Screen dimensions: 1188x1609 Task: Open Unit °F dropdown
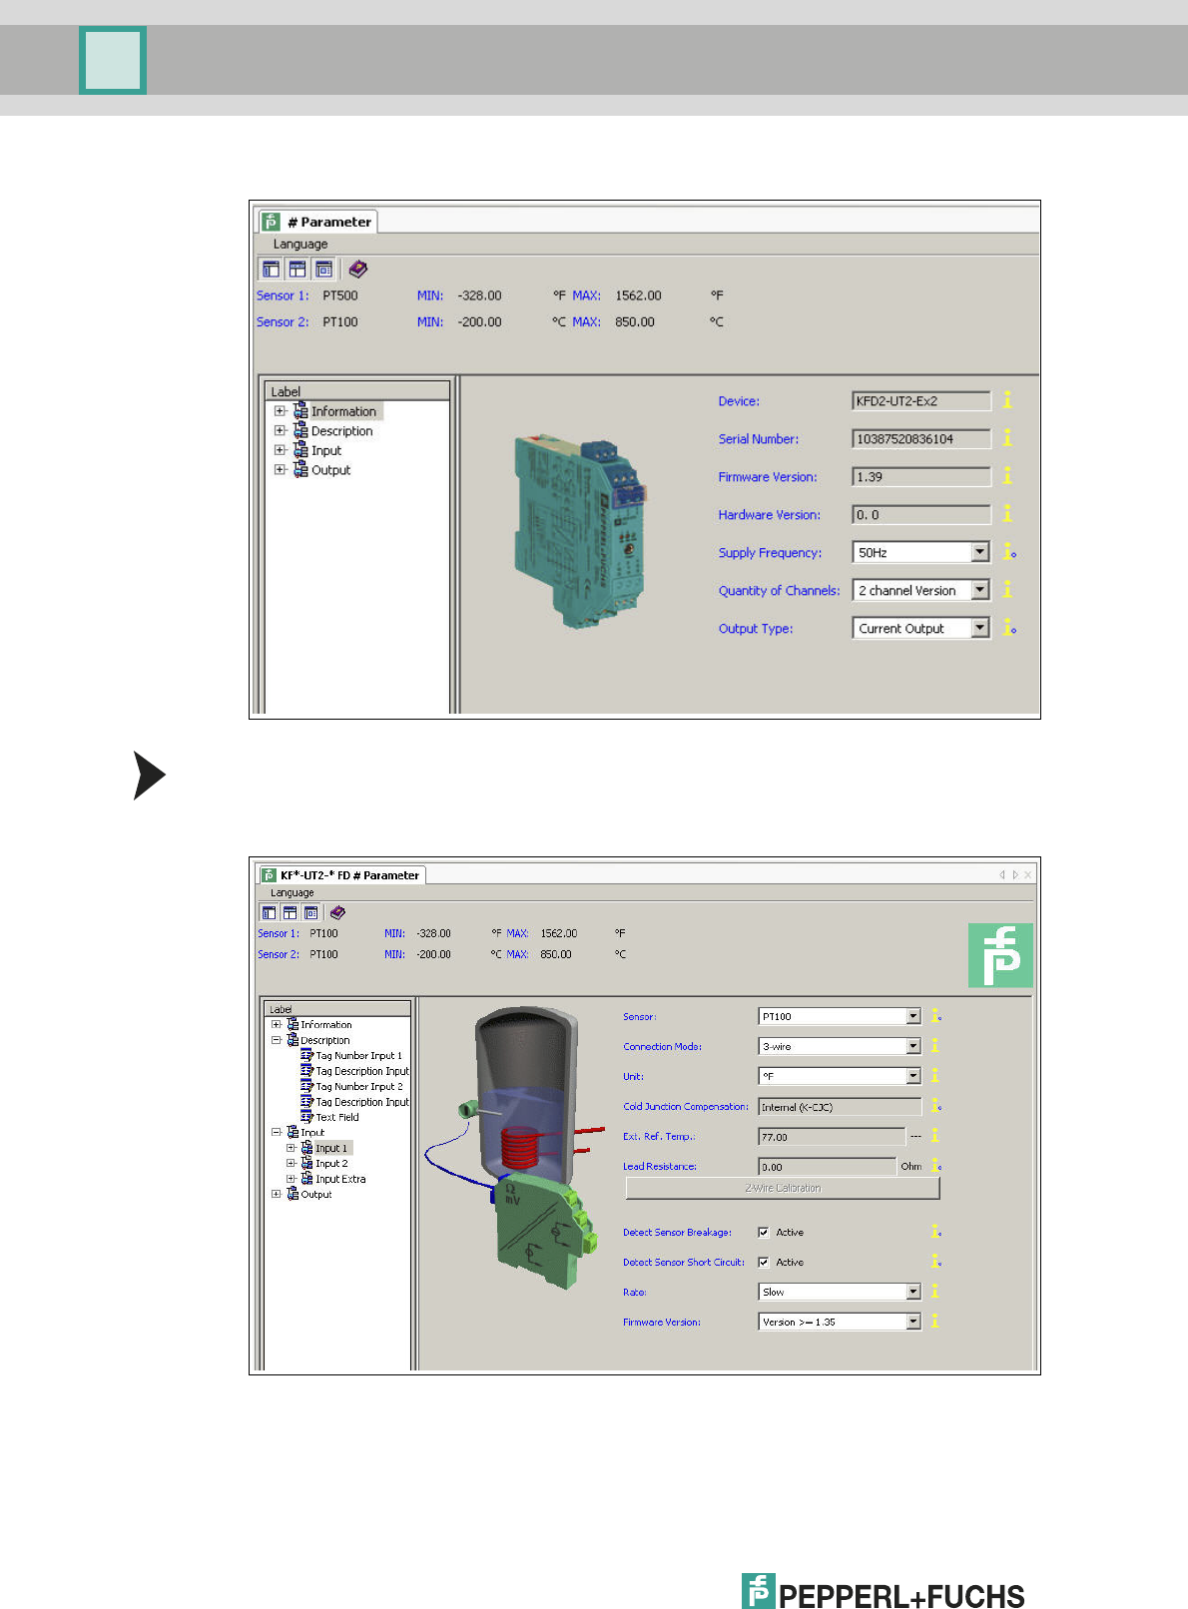912,1076
